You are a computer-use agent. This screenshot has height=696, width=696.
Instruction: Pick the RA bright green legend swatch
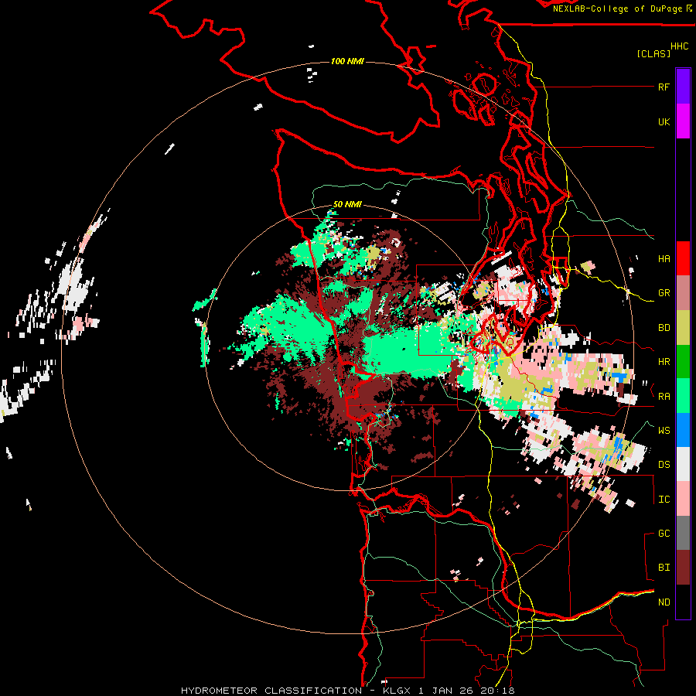(x=683, y=396)
